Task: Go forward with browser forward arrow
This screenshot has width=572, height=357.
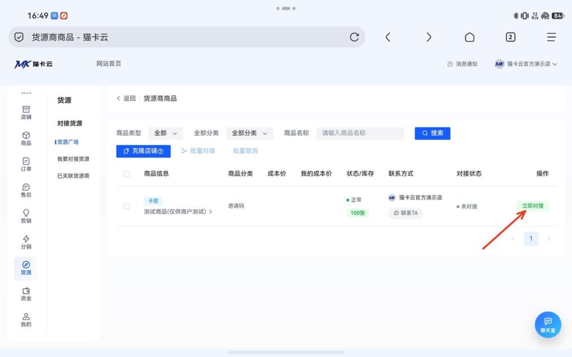Action: click(x=428, y=37)
